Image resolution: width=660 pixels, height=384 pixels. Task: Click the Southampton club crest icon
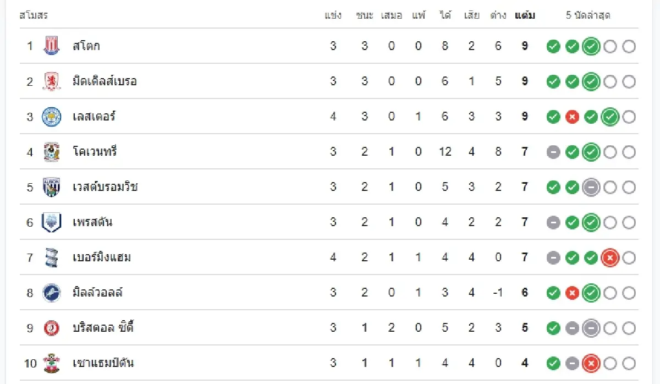pos(51,363)
